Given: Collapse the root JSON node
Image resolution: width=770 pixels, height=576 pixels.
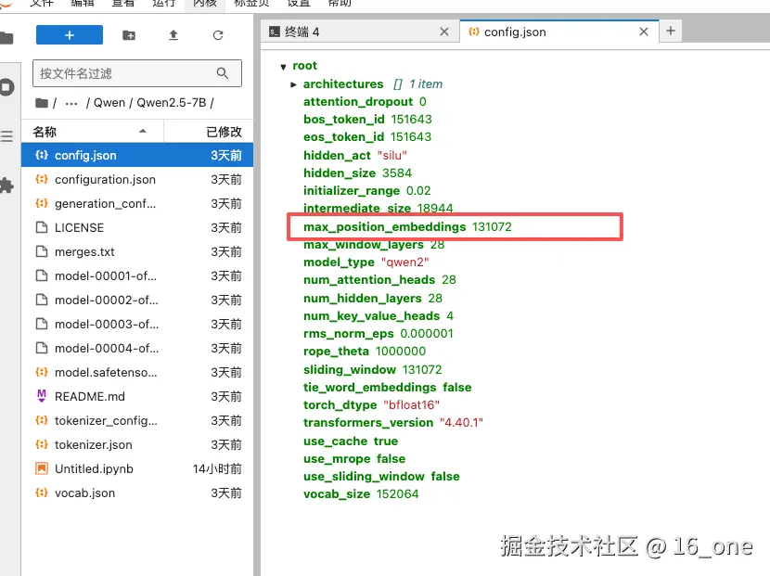Looking at the screenshot, I should (283, 66).
